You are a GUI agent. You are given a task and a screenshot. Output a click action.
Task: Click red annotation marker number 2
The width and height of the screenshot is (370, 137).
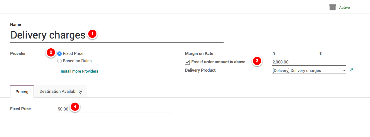(x=51, y=53)
